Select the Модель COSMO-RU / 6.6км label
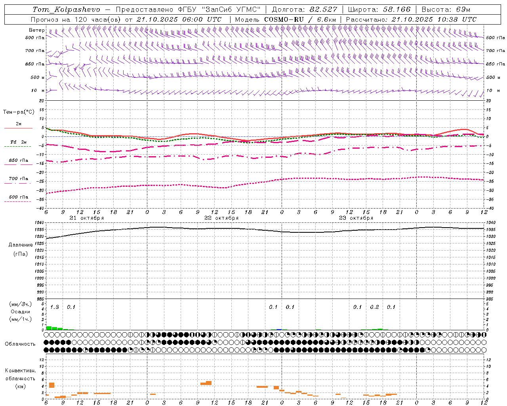The image size is (507, 406). click(x=285, y=19)
